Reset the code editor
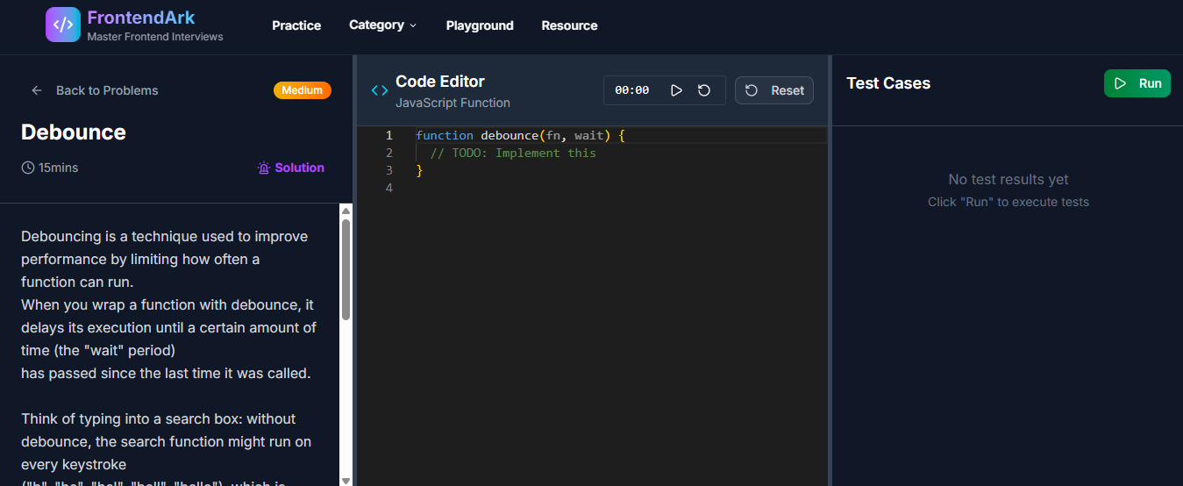 (x=774, y=90)
